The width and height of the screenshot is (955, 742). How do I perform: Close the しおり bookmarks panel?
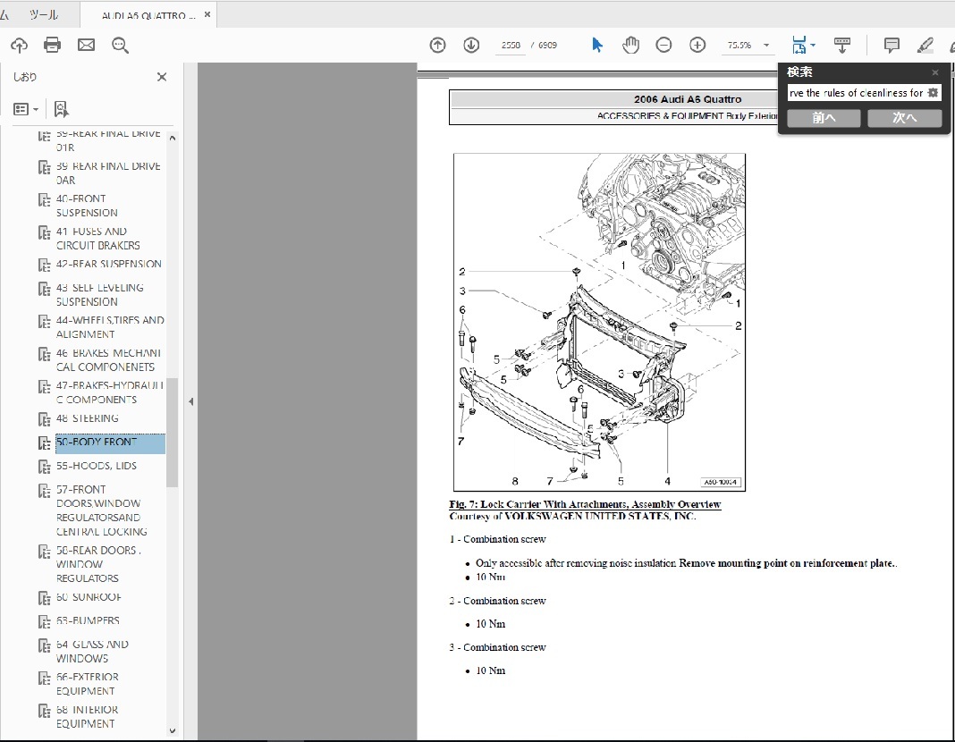(x=162, y=77)
